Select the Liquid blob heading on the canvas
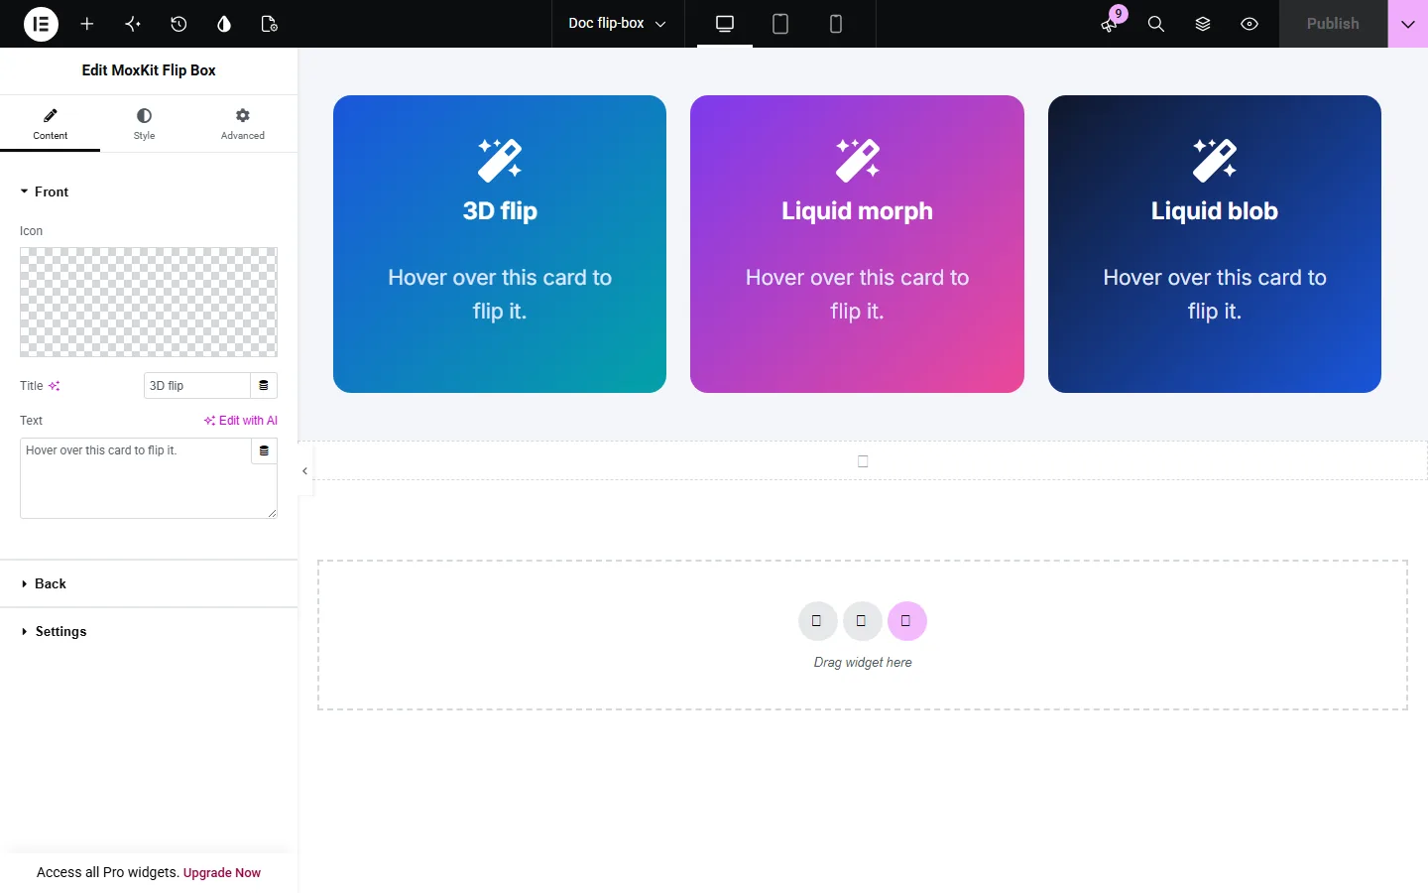 [1215, 211]
